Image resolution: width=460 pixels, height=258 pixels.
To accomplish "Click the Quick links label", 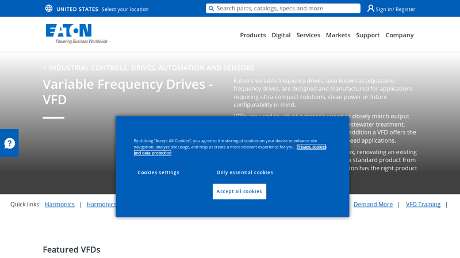I will [25, 204].
